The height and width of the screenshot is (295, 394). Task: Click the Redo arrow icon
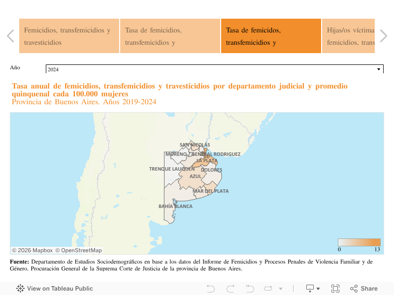click(230, 289)
